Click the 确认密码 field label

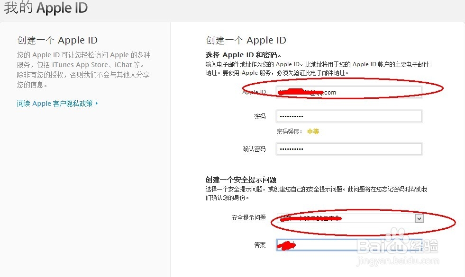tap(254, 149)
